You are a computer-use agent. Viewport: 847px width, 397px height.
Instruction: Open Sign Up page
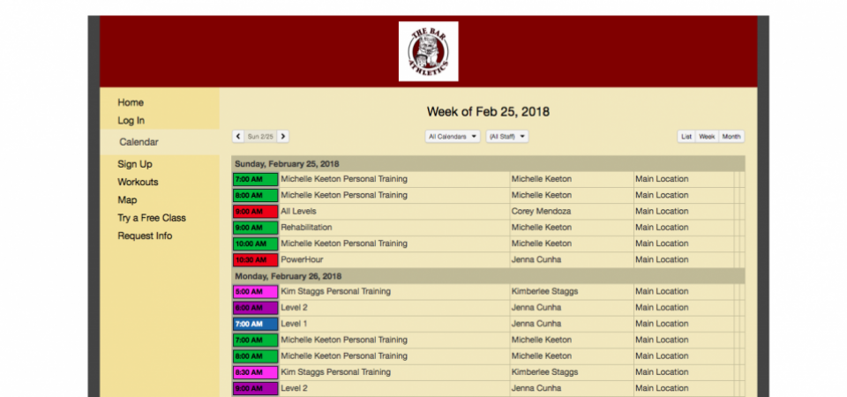[x=135, y=164]
